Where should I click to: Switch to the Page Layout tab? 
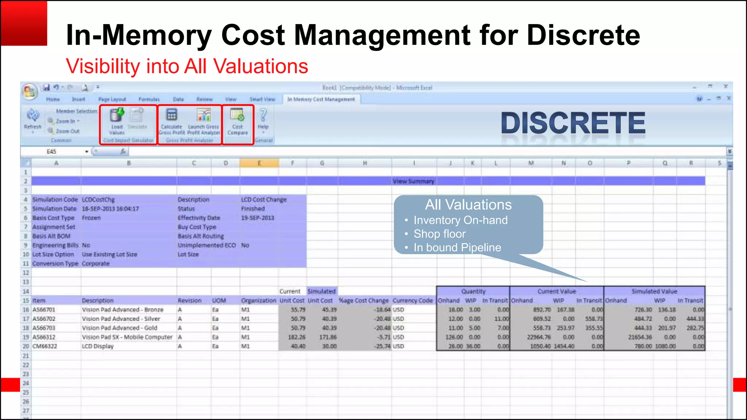pyautogui.click(x=112, y=99)
